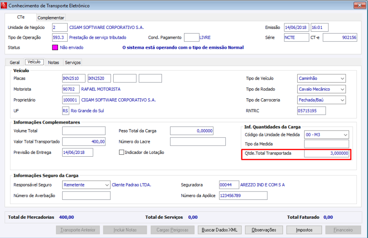Click the Emissão date field
Image resolution: width=368 pixels, height=238 pixels.
click(297, 28)
